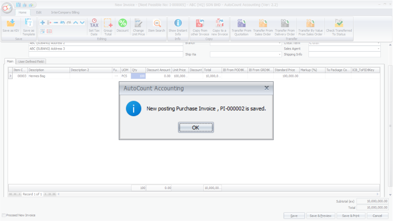
Task: Open the Sales Agent dropdown
Action: click(x=378, y=49)
